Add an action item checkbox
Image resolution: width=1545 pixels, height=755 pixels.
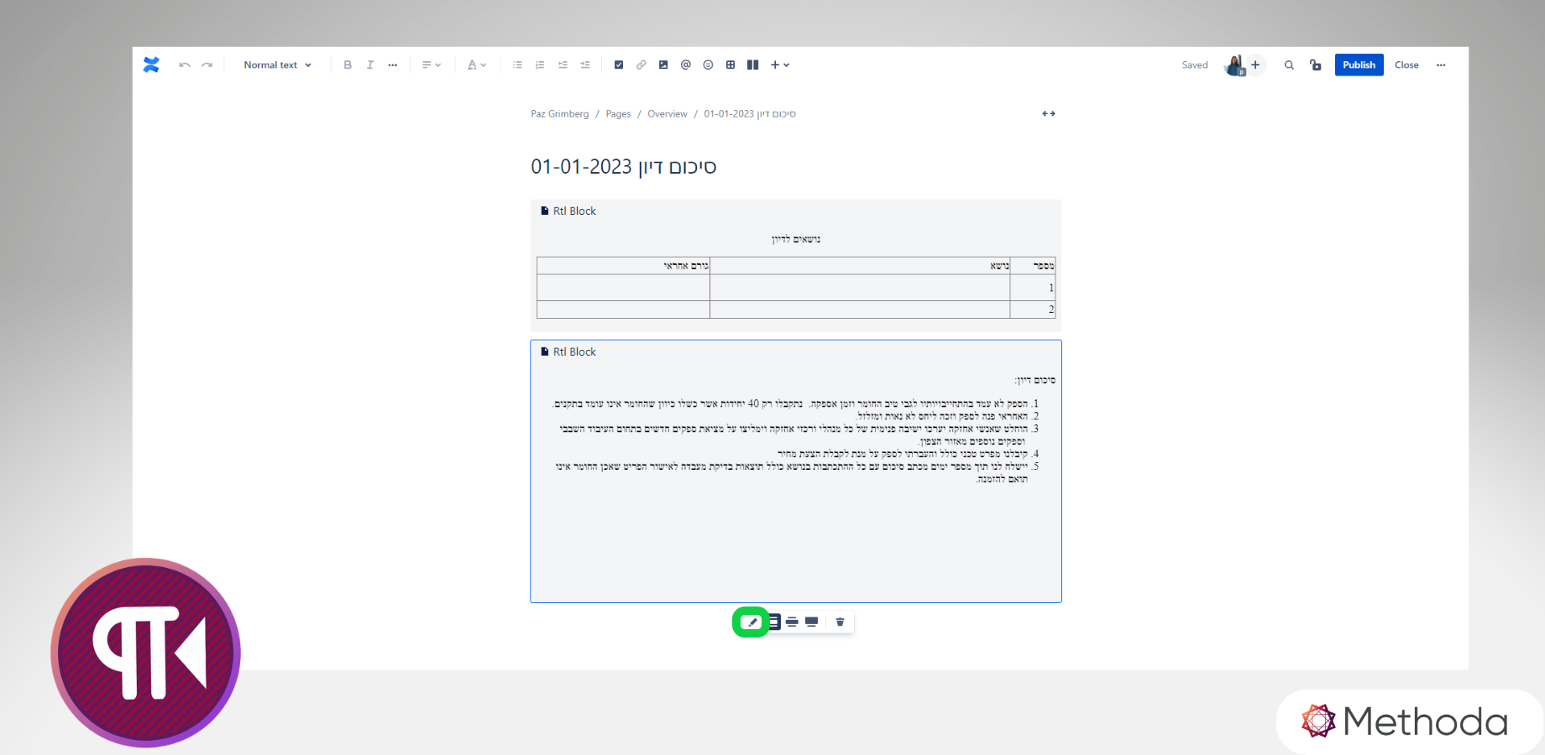click(619, 65)
